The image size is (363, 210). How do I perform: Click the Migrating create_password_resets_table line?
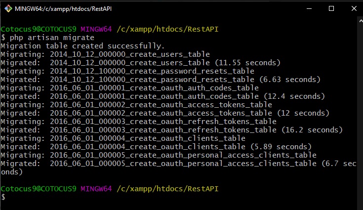pyautogui.click(x=127, y=71)
